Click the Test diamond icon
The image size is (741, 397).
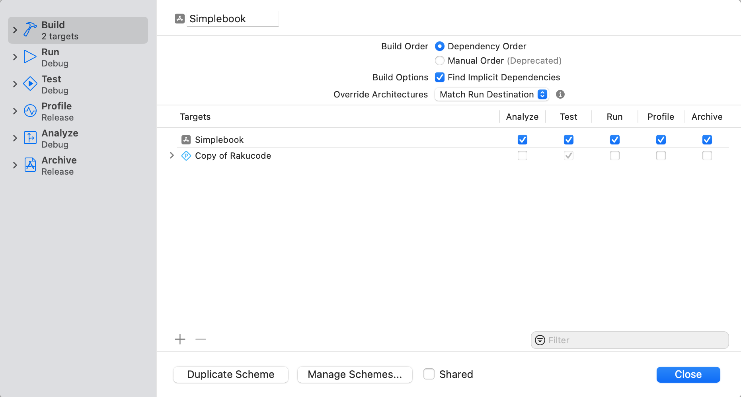pyautogui.click(x=30, y=84)
